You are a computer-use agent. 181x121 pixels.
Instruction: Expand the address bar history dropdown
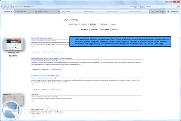[x=132, y=7]
